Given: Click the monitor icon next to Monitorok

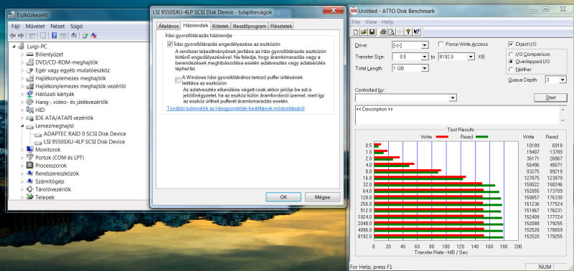Looking at the screenshot, I should (x=30, y=150).
